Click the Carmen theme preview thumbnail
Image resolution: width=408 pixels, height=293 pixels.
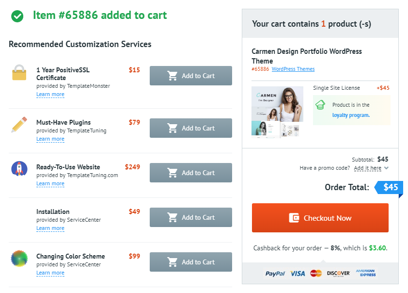click(x=277, y=112)
